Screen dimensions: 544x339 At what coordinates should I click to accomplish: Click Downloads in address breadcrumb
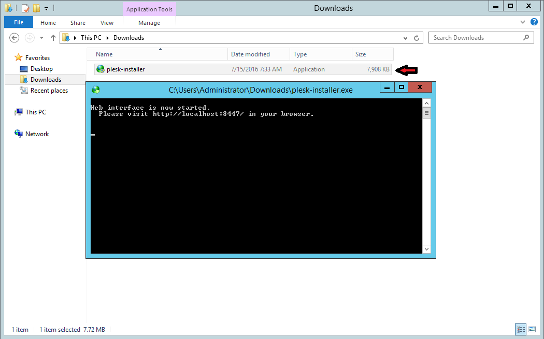[x=128, y=38]
